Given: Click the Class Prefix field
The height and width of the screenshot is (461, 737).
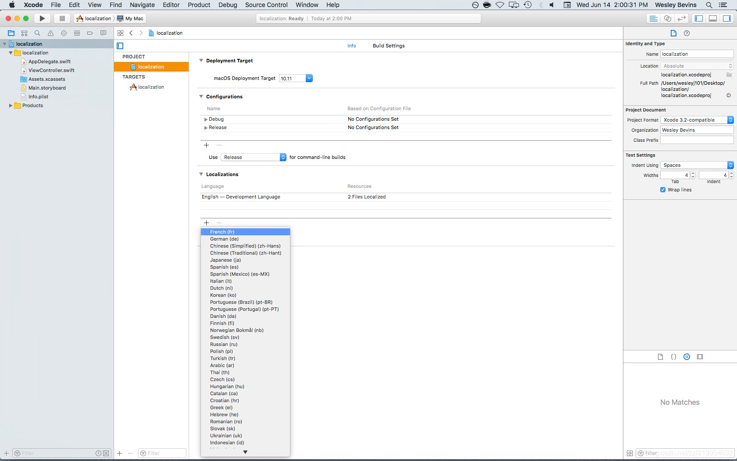Looking at the screenshot, I should tap(697, 140).
